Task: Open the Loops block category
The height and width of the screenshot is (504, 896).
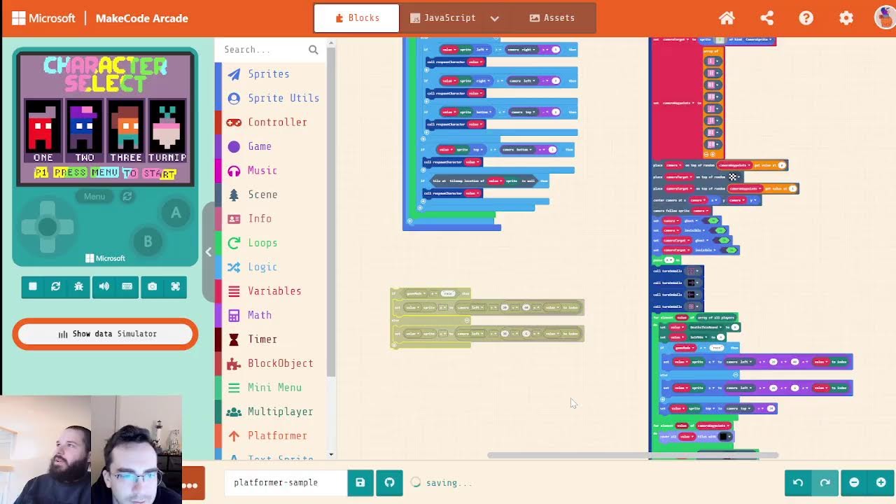Action: coord(270,243)
